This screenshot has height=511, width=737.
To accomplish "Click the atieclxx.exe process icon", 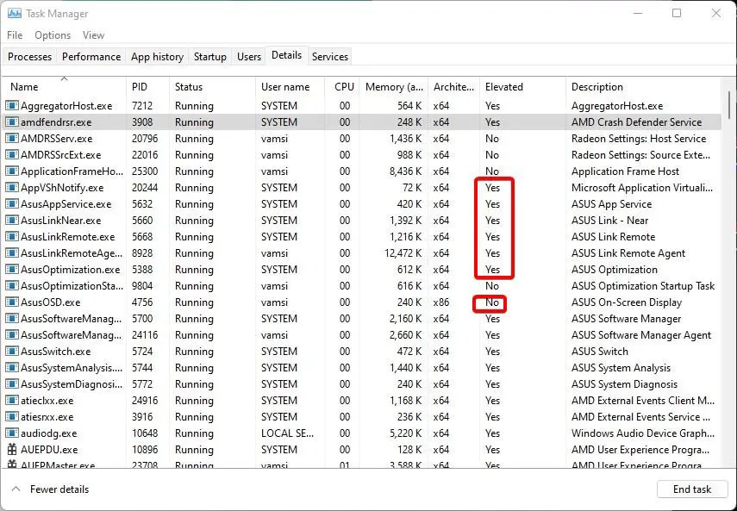I will [12, 401].
